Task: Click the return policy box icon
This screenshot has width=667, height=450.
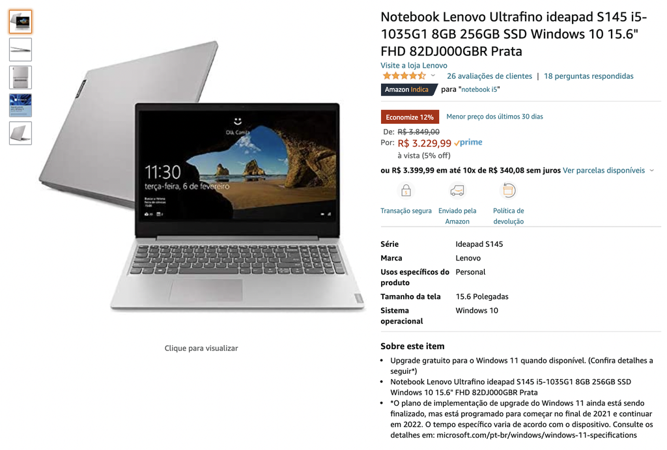Action: (x=508, y=191)
